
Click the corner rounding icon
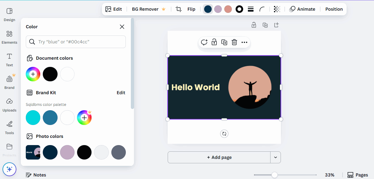point(262,9)
